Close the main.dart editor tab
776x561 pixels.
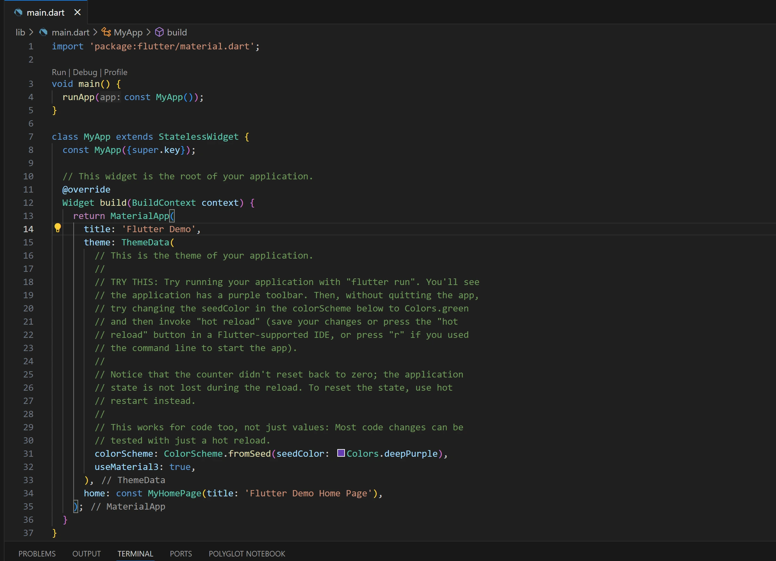(77, 13)
